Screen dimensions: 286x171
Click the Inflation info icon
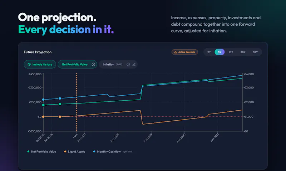click(x=128, y=65)
